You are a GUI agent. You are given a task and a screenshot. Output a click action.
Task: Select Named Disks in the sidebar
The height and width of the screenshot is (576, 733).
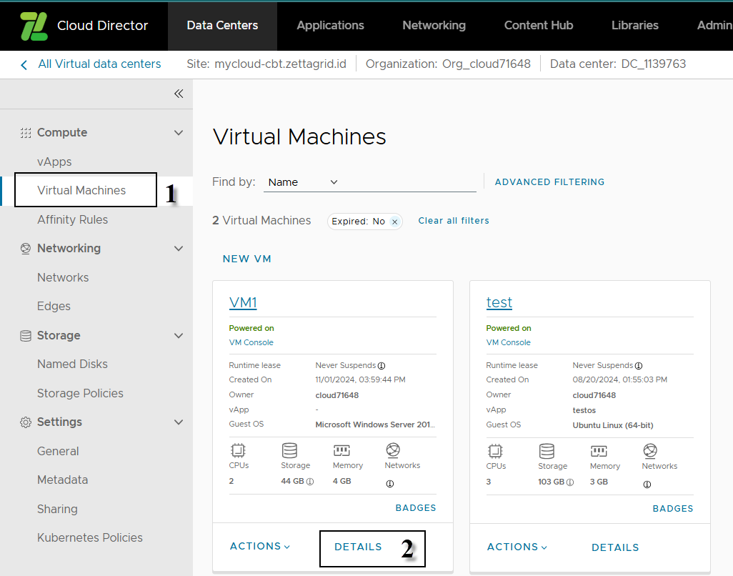[72, 364]
